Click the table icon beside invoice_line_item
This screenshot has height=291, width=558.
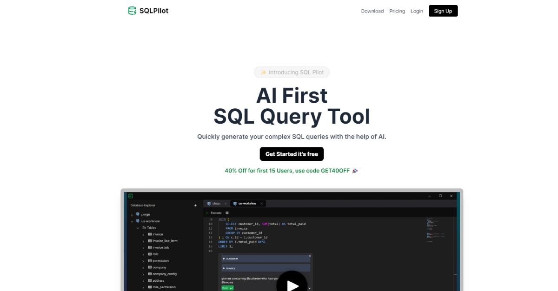click(150, 241)
